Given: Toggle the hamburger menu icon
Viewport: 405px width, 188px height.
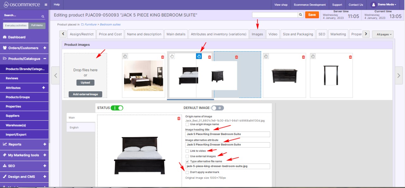Looking at the screenshot, I should [46, 5].
